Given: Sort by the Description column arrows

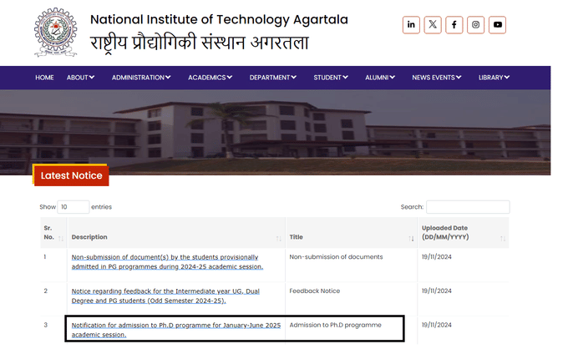Looking at the screenshot, I should click(x=278, y=238).
